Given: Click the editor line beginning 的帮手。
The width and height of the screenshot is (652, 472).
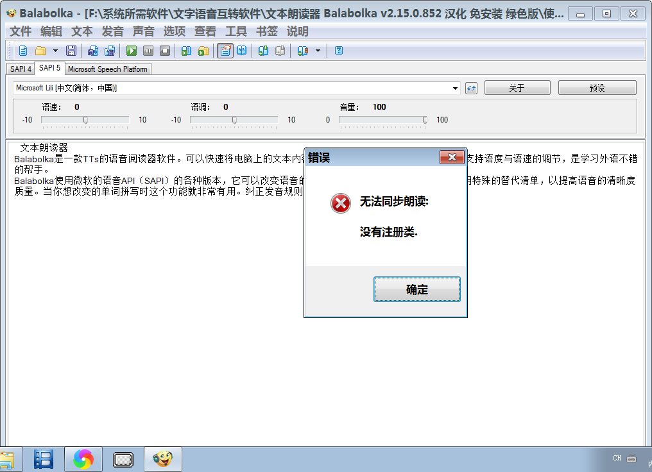Looking at the screenshot, I should pyautogui.click(x=32, y=169).
